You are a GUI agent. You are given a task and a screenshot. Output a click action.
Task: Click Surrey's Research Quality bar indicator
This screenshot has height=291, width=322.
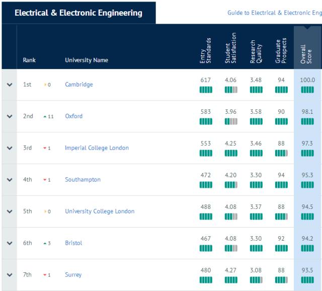click(256, 280)
